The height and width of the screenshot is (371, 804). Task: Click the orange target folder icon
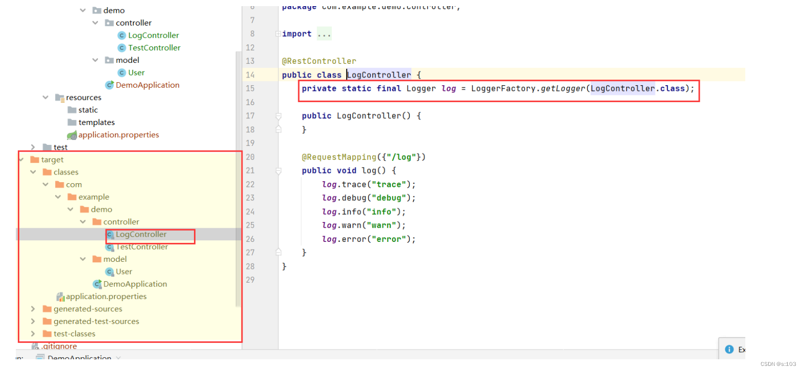(x=35, y=159)
